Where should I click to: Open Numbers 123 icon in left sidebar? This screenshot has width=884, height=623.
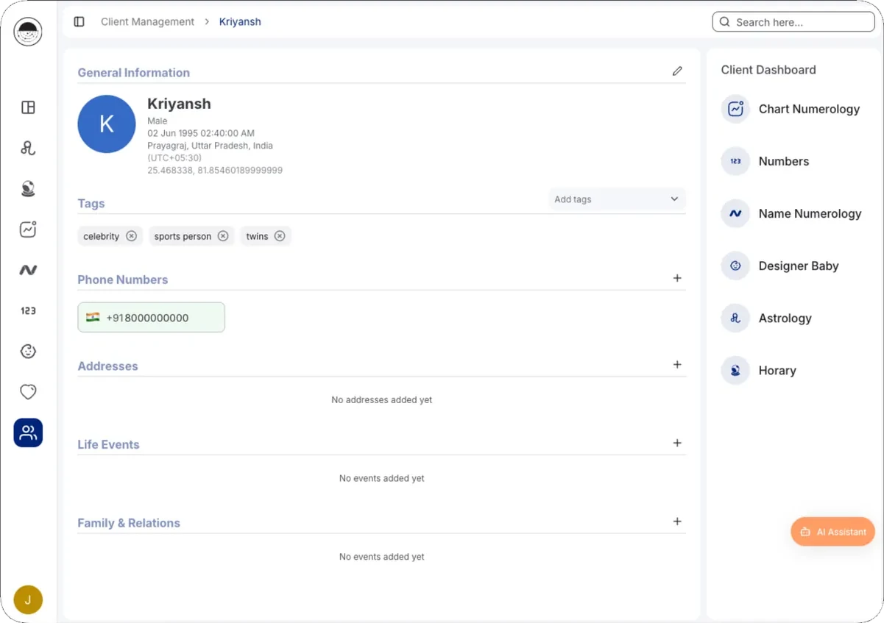pyautogui.click(x=28, y=311)
